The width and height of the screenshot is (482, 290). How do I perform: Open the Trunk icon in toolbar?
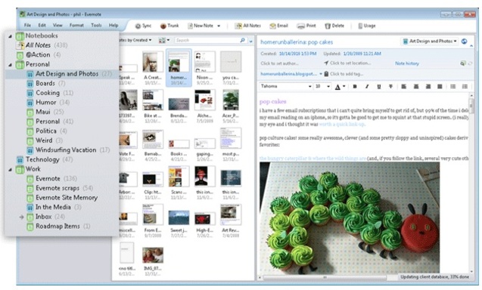(163, 26)
